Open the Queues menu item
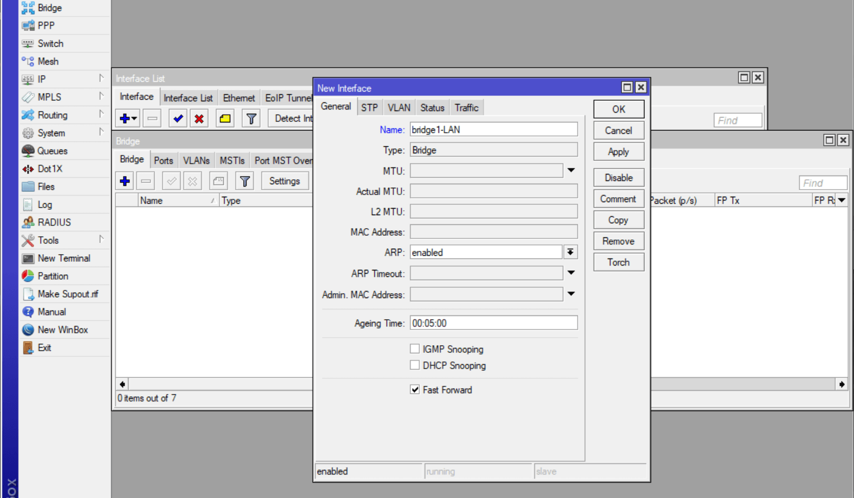Image resolution: width=854 pixels, height=498 pixels. [x=52, y=151]
